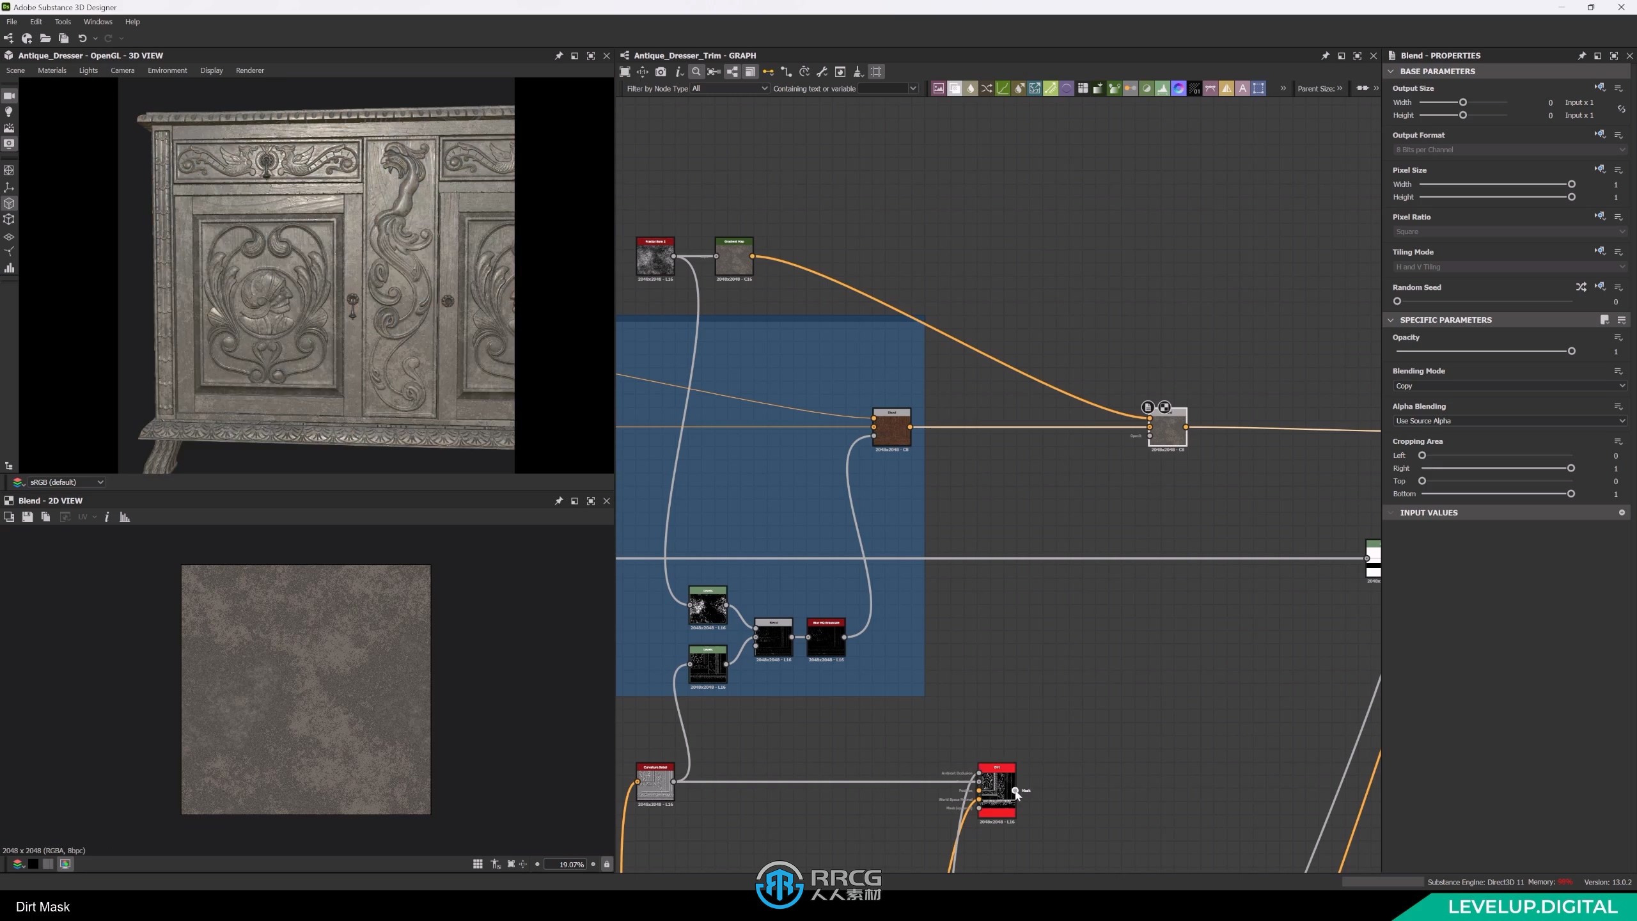
Task: Open the Camera menu in 3D view
Action: click(122, 70)
